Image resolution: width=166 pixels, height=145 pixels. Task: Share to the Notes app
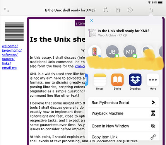(100, 82)
